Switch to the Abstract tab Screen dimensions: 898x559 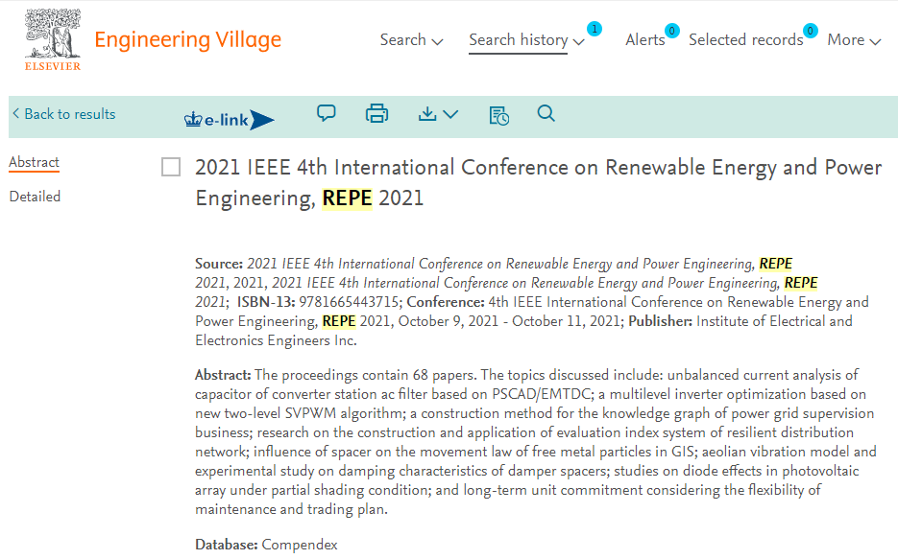point(34,162)
